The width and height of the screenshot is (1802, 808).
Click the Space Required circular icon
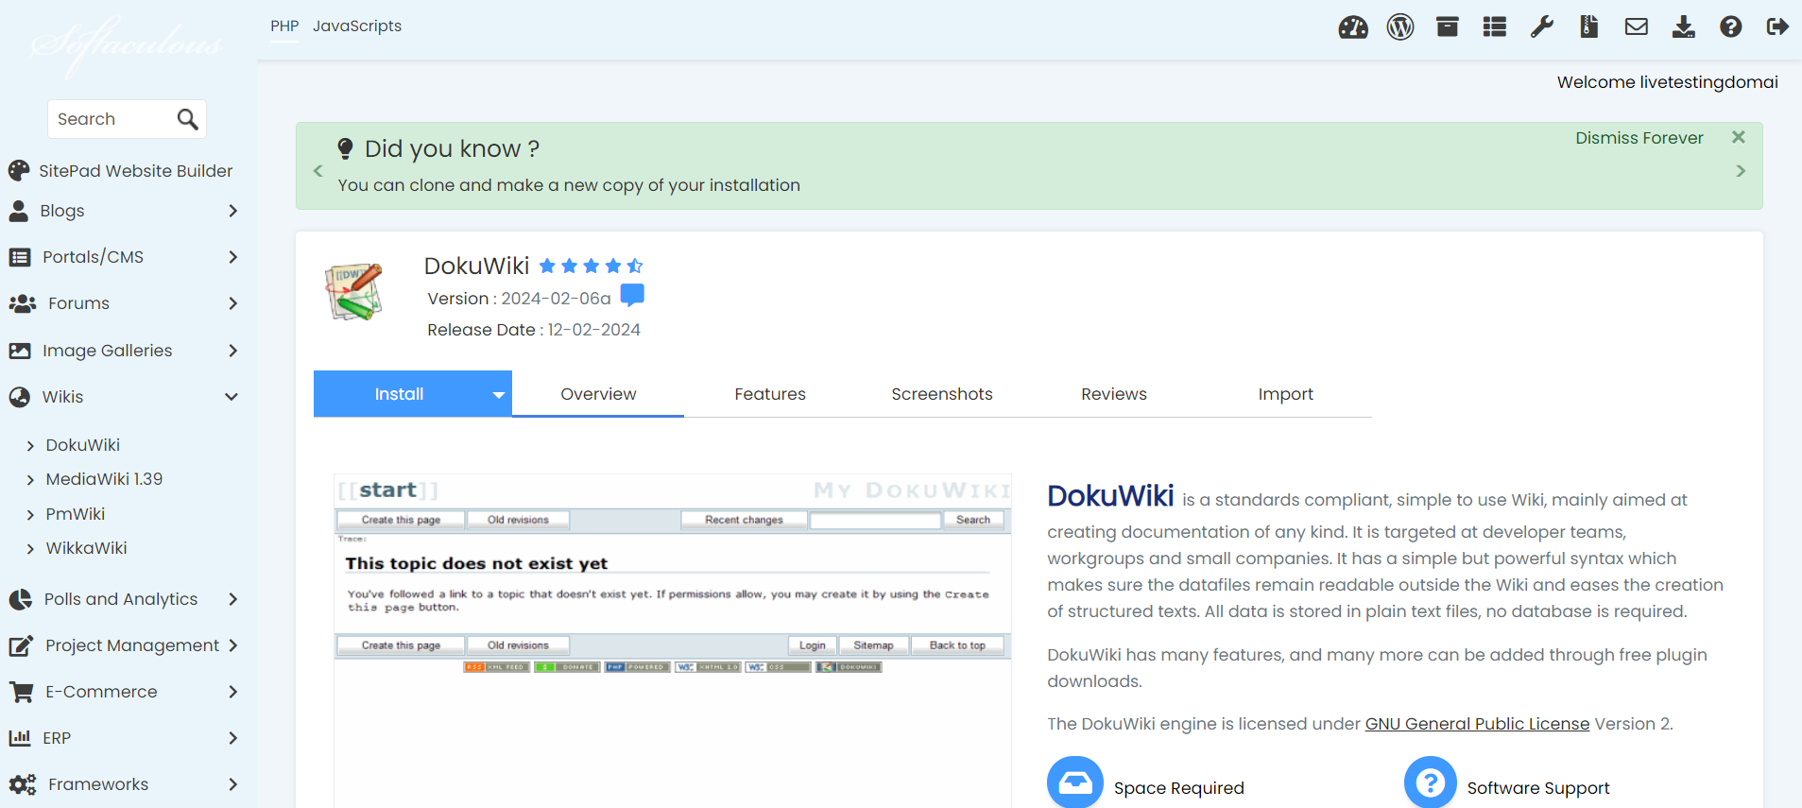pyautogui.click(x=1075, y=783)
